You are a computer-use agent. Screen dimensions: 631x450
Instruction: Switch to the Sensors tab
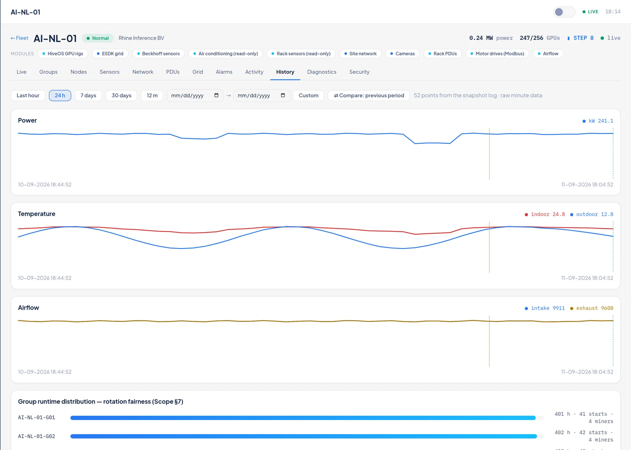point(110,72)
